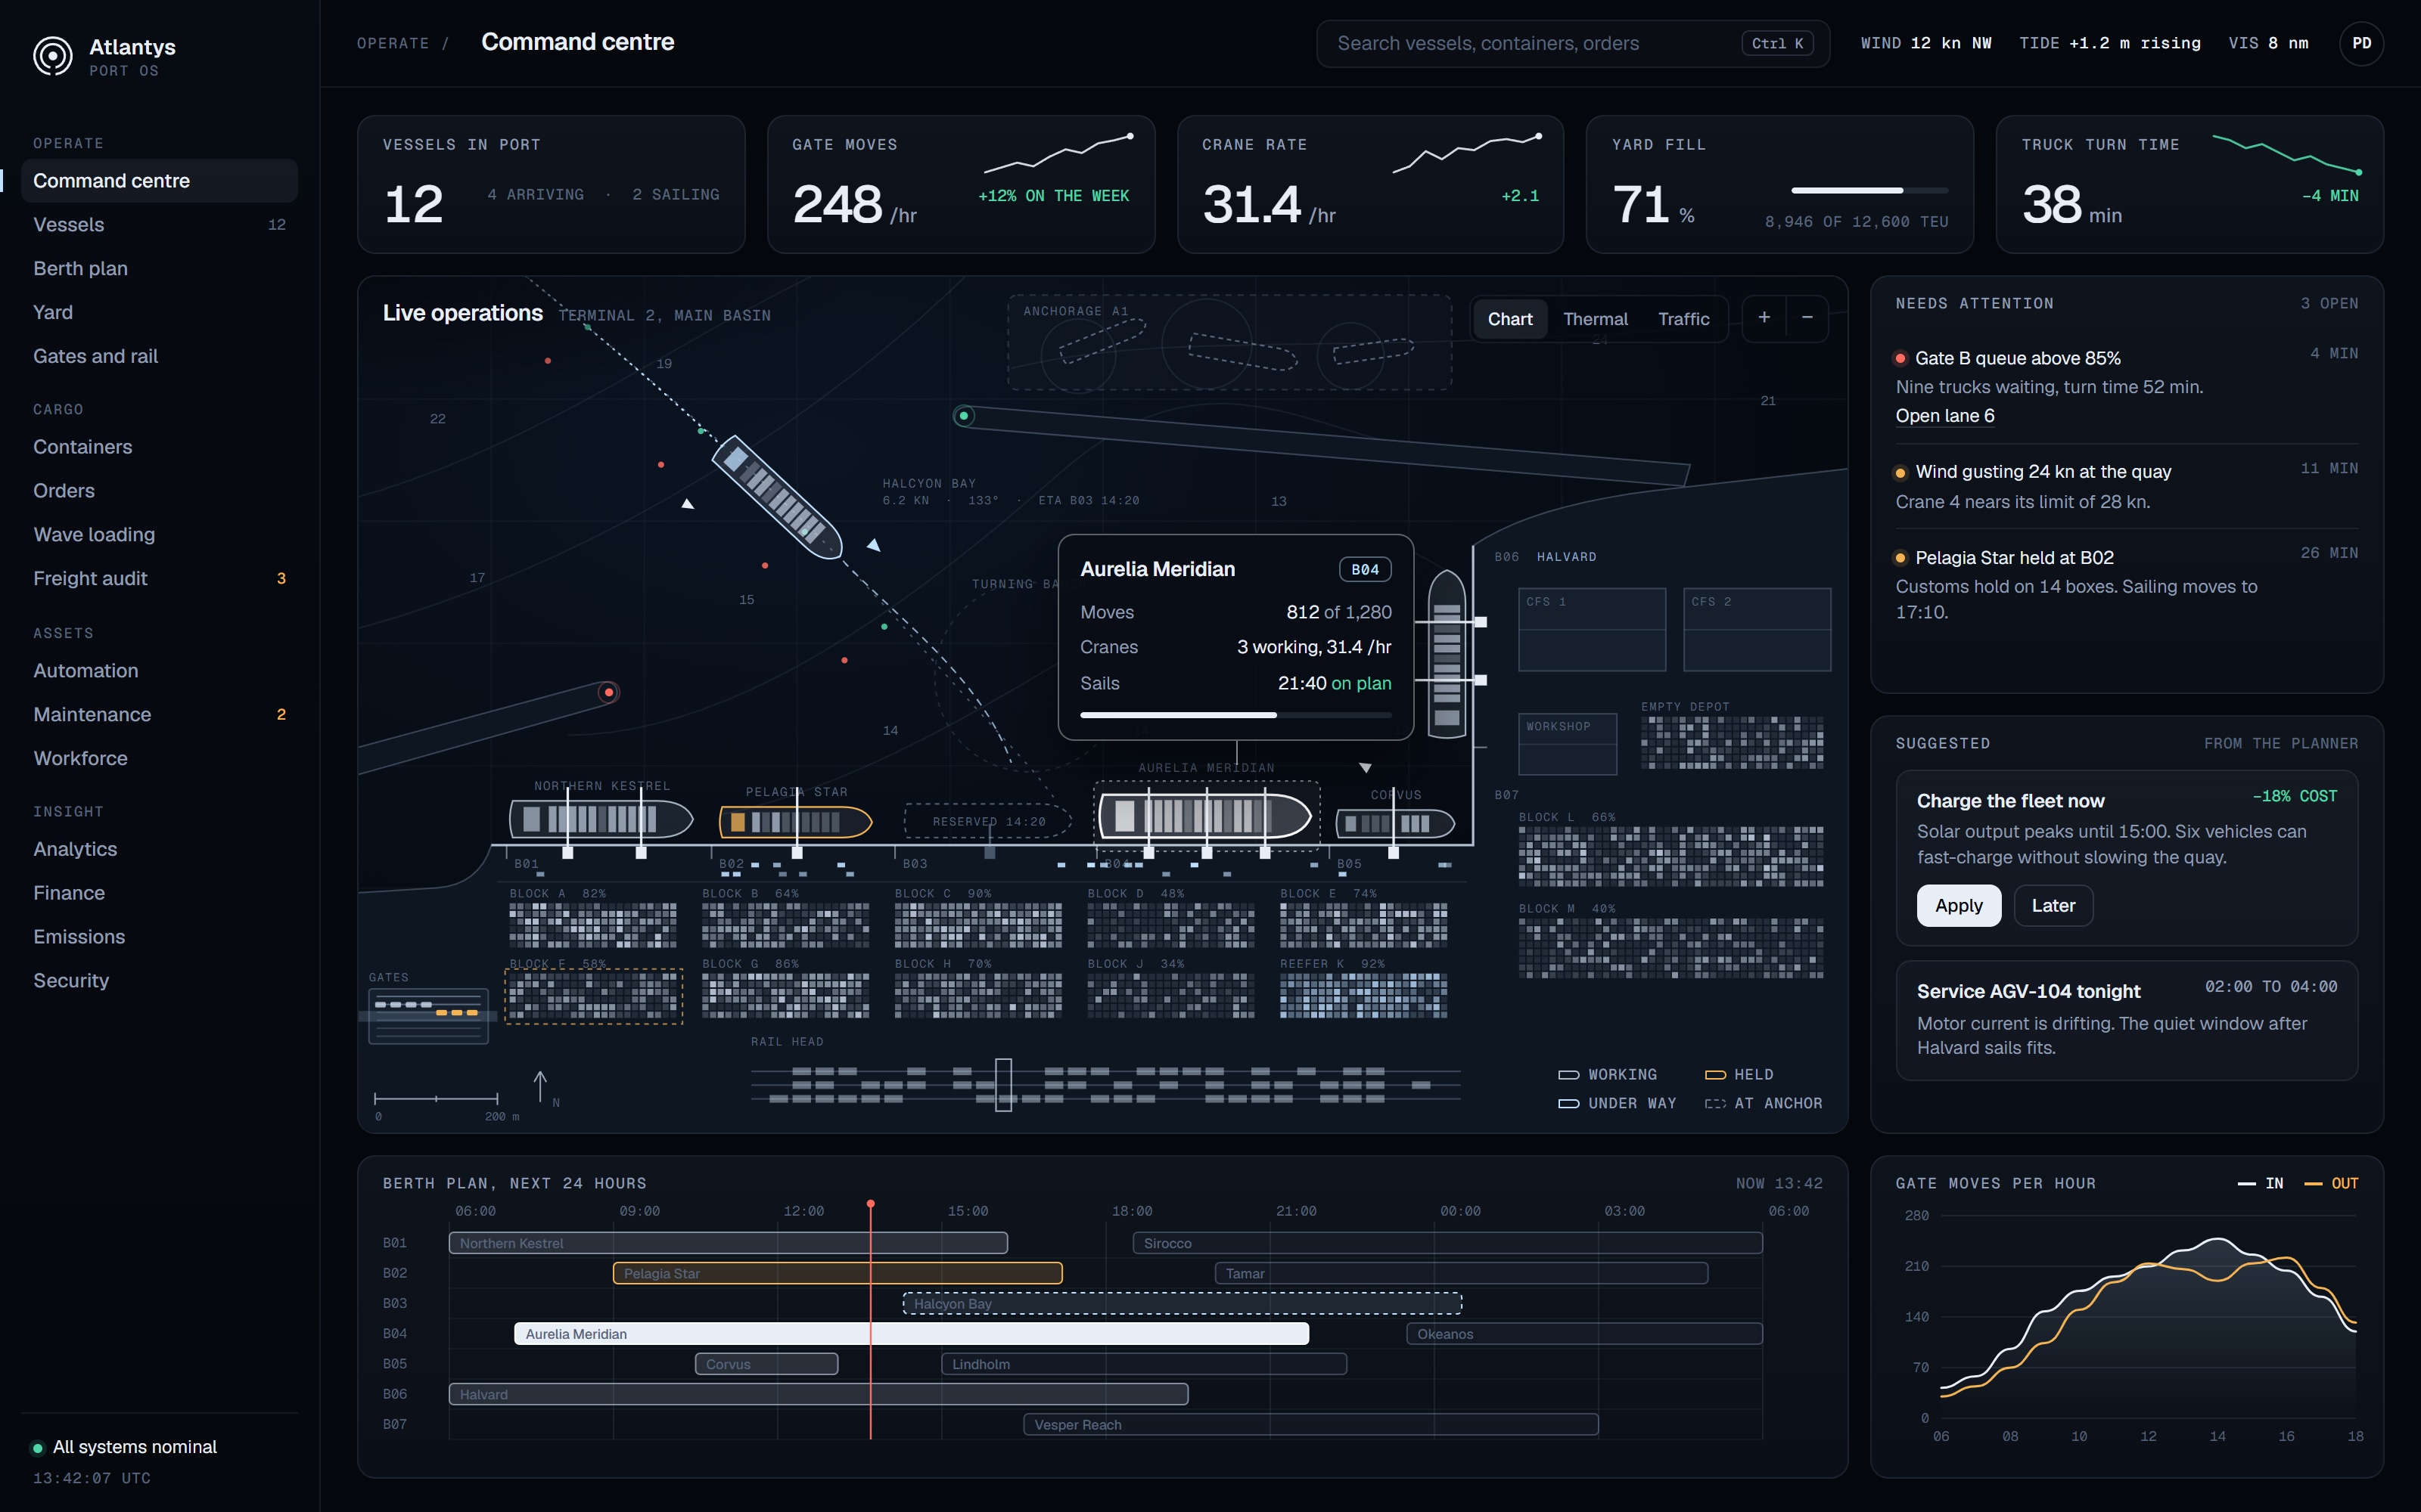Select the Halcyon Bay vessel under way

point(776,497)
